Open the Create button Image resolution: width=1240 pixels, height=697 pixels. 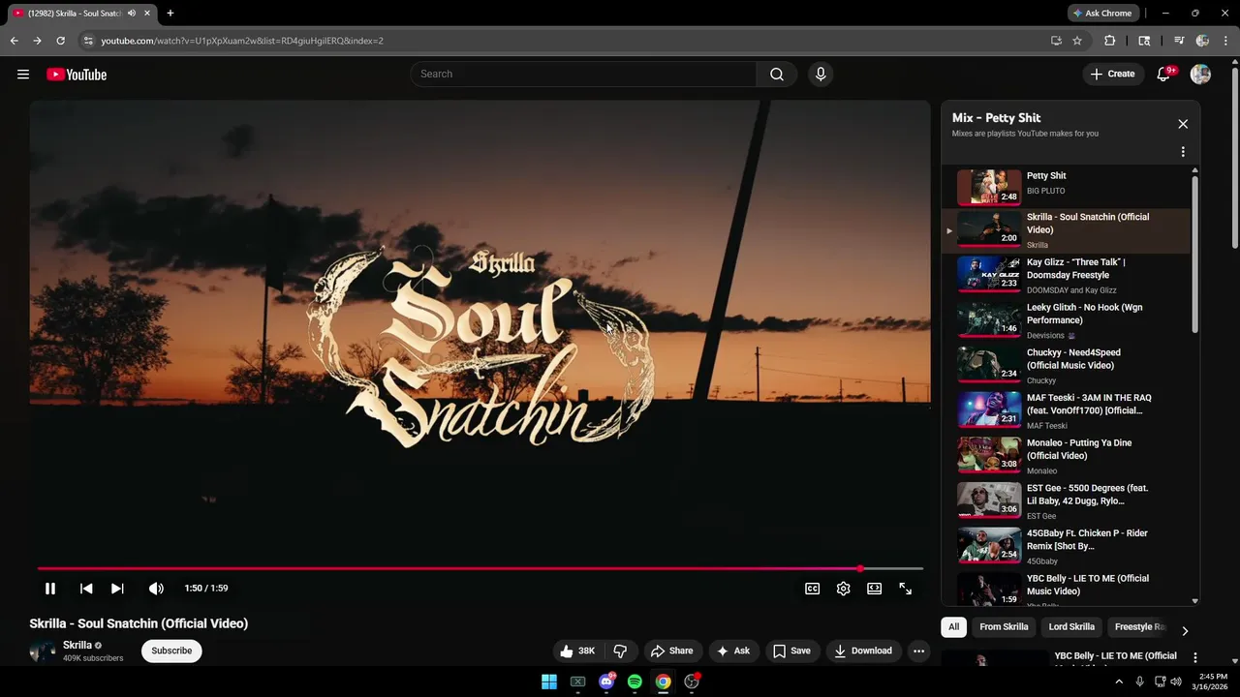pyautogui.click(x=1112, y=75)
